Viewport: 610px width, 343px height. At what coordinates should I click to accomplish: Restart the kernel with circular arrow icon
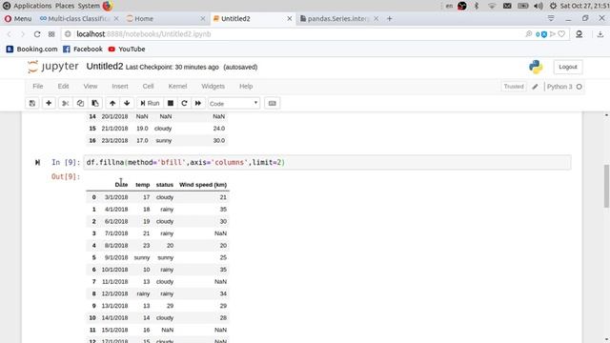(x=184, y=104)
